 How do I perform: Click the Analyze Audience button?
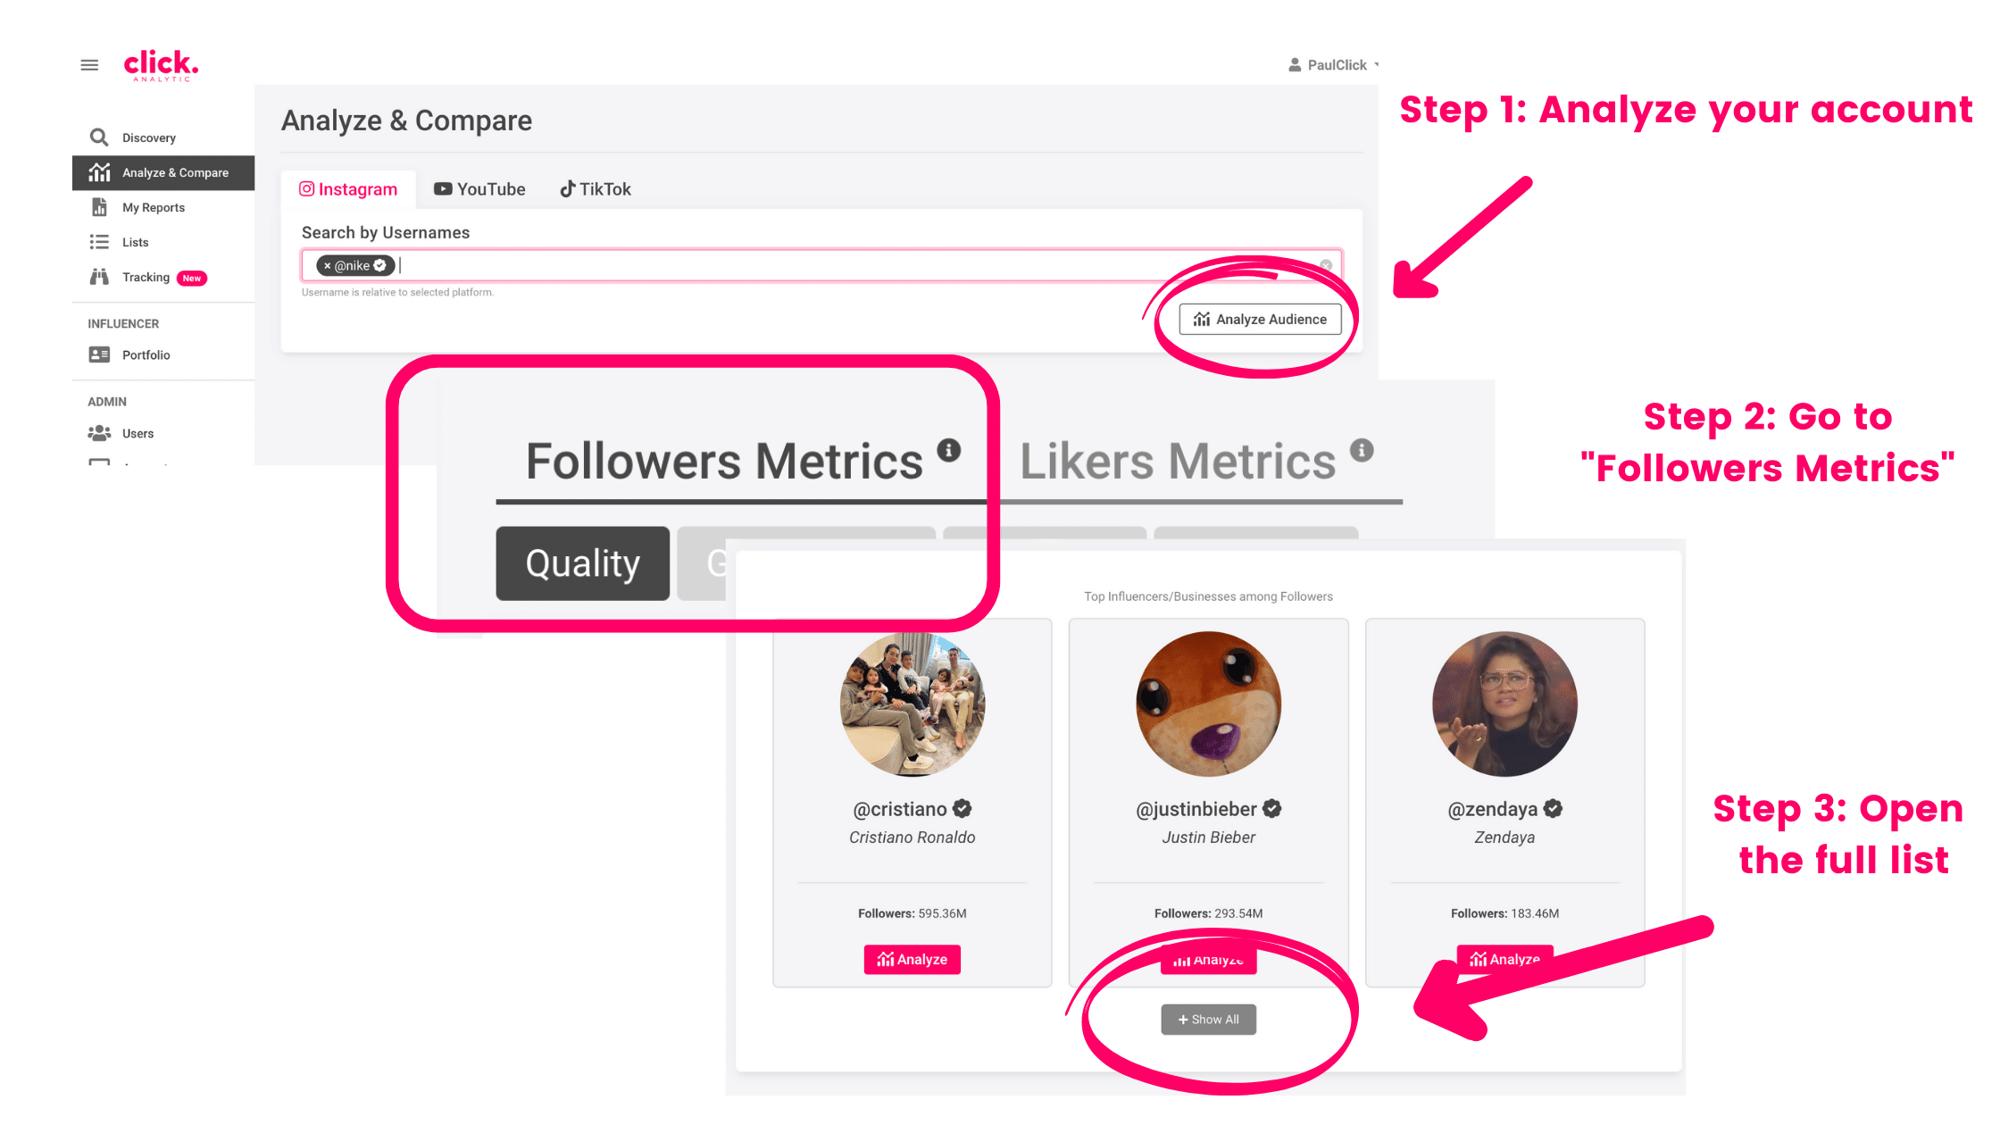1260,319
